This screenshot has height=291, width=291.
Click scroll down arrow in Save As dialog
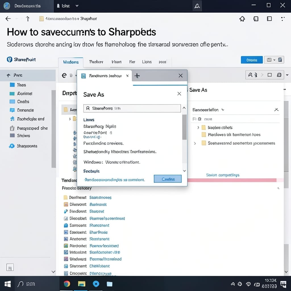click(184, 171)
